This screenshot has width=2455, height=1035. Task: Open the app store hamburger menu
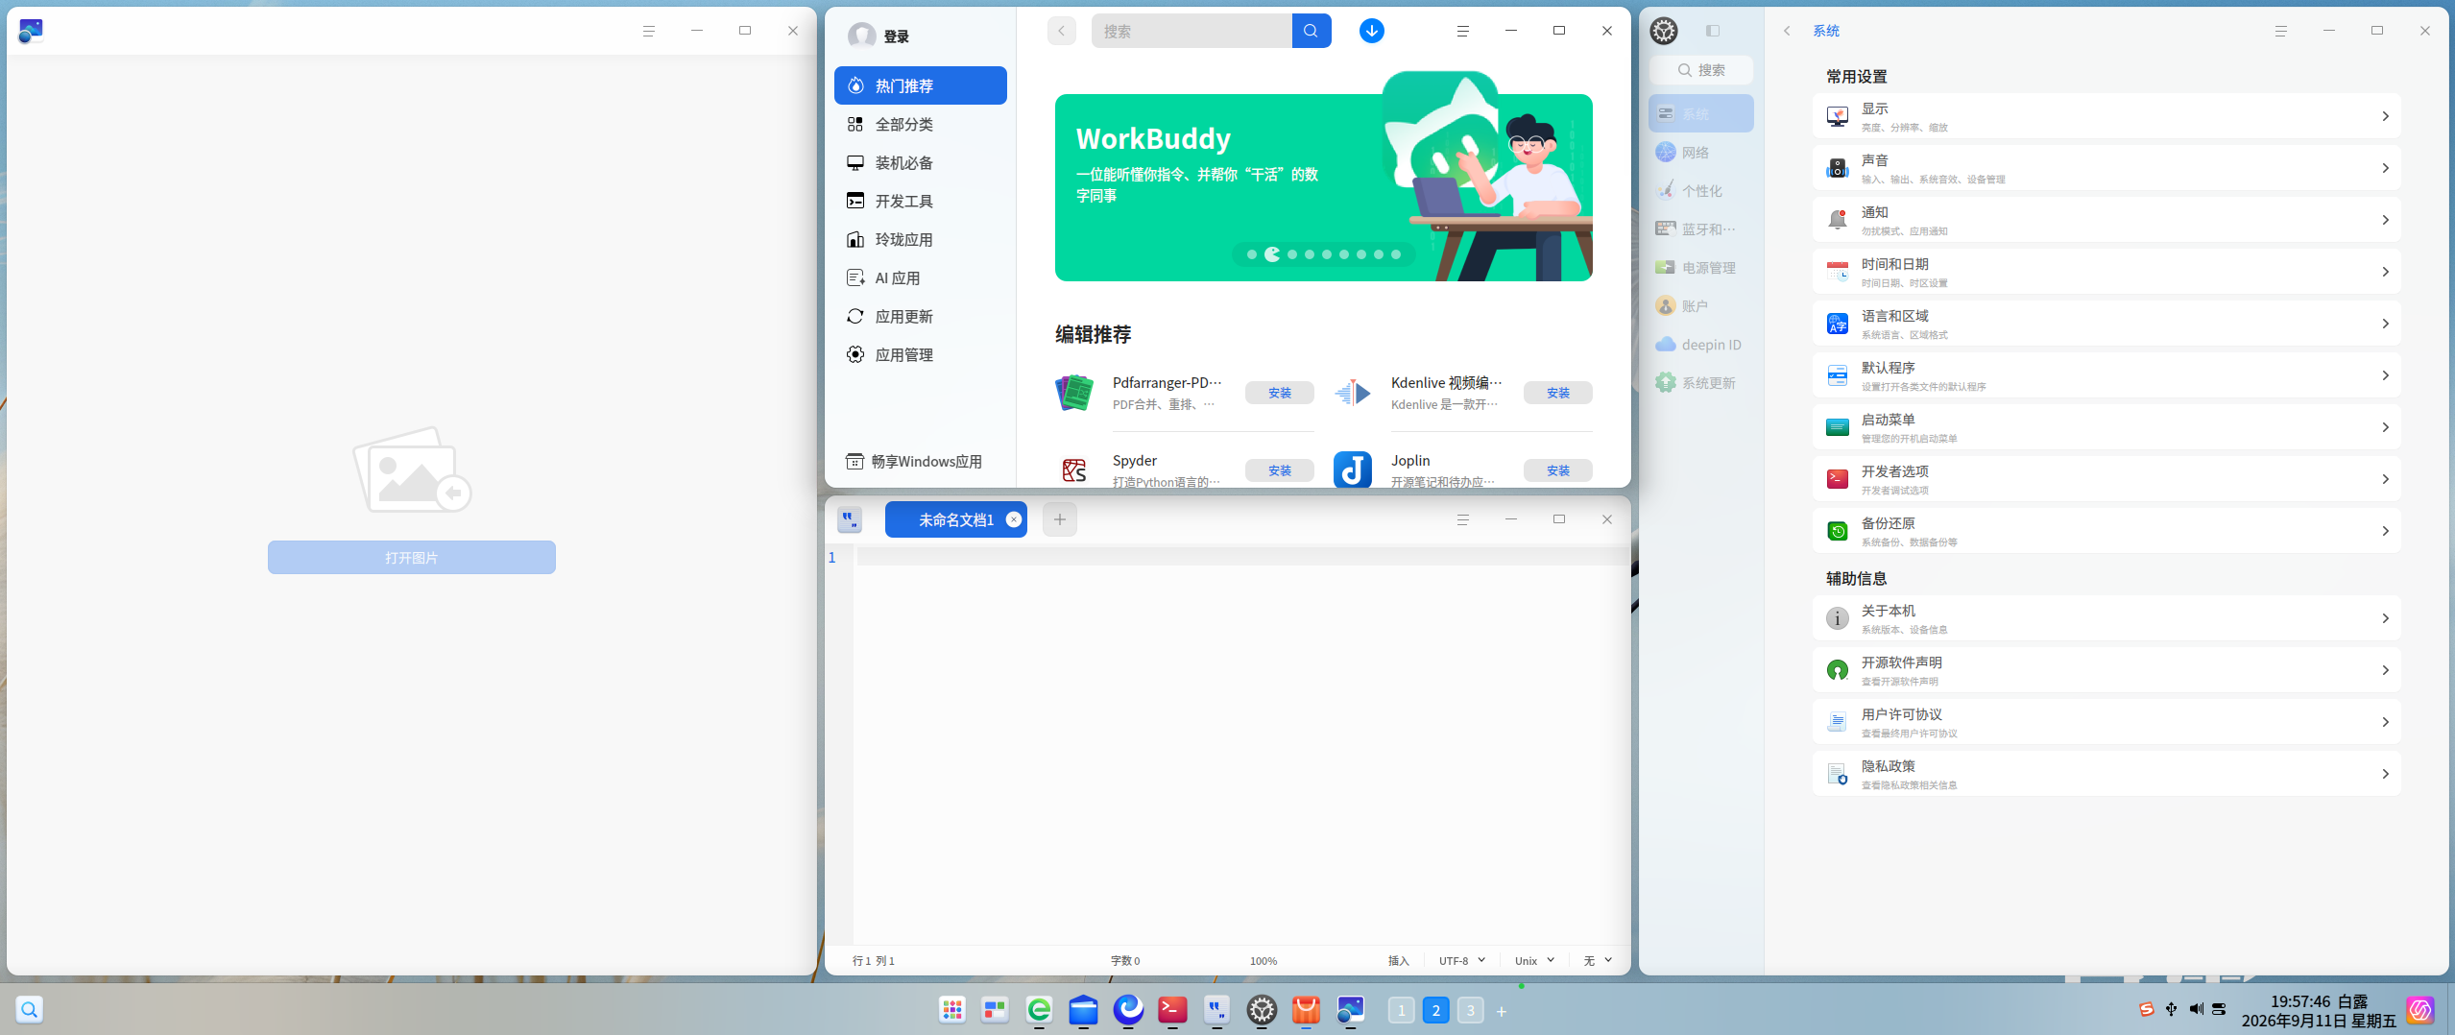(x=1462, y=31)
